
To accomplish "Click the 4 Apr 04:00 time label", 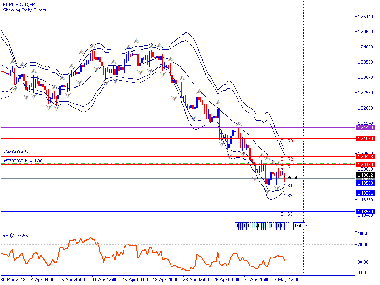I will 43,280.
